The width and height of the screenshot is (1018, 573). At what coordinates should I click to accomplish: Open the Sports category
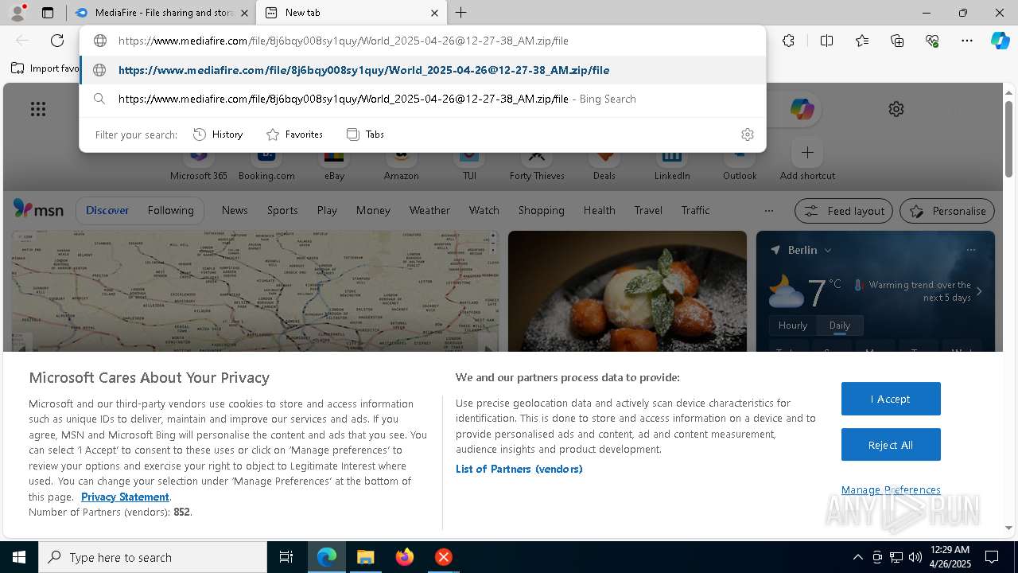[282, 210]
